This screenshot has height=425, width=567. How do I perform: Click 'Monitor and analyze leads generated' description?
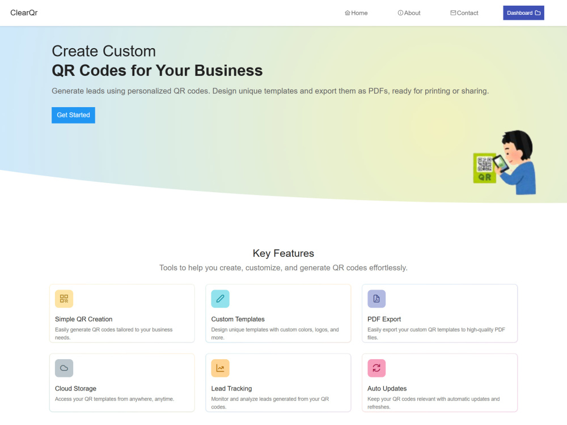pyautogui.click(x=270, y=403)
